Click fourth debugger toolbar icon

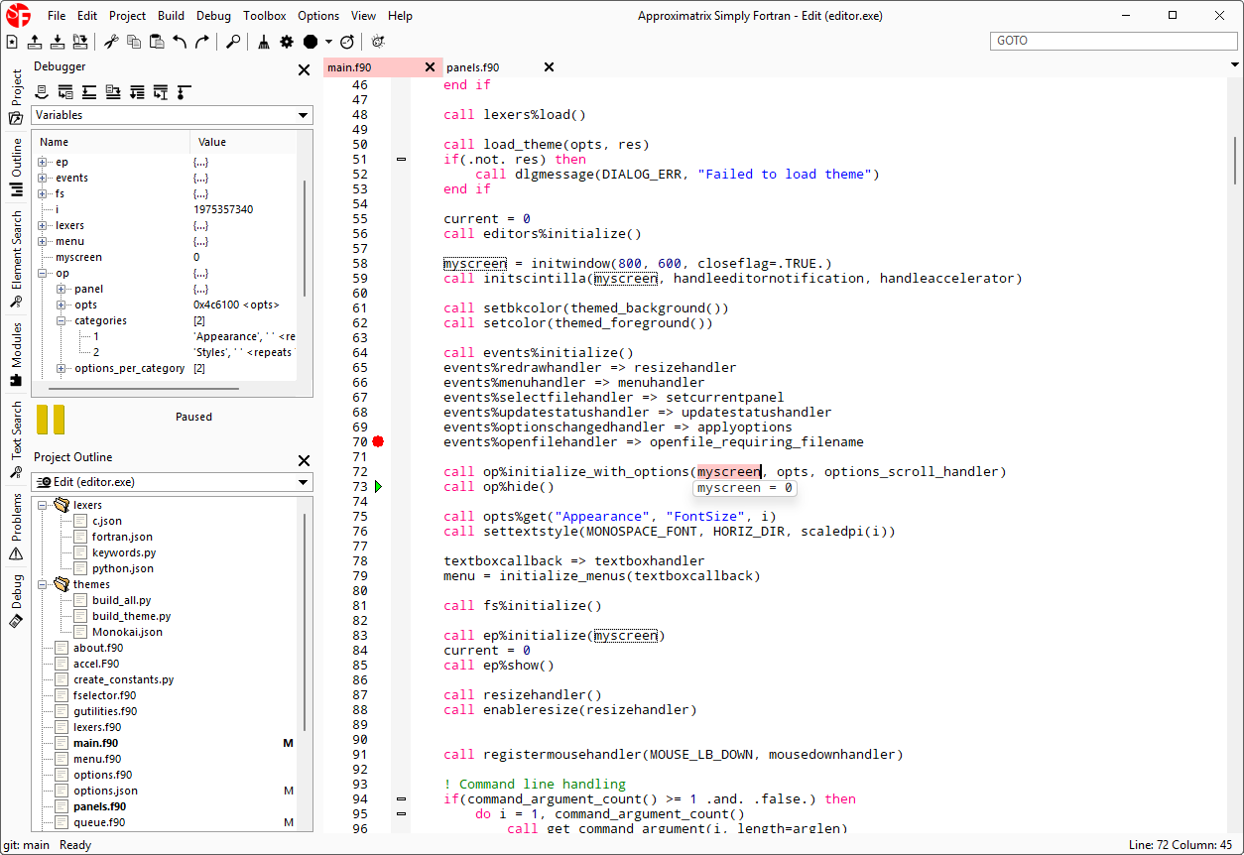click(113, 92)
